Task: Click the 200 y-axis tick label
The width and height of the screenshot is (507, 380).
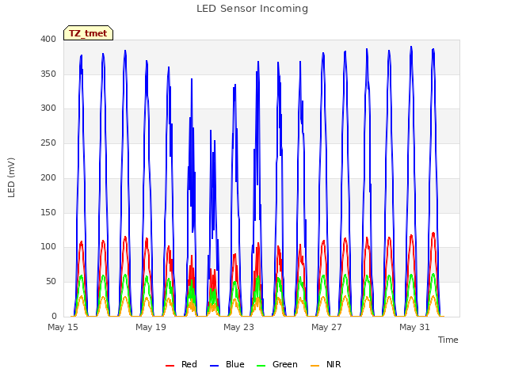Action: pyautogui.click(x=48, y=177)
